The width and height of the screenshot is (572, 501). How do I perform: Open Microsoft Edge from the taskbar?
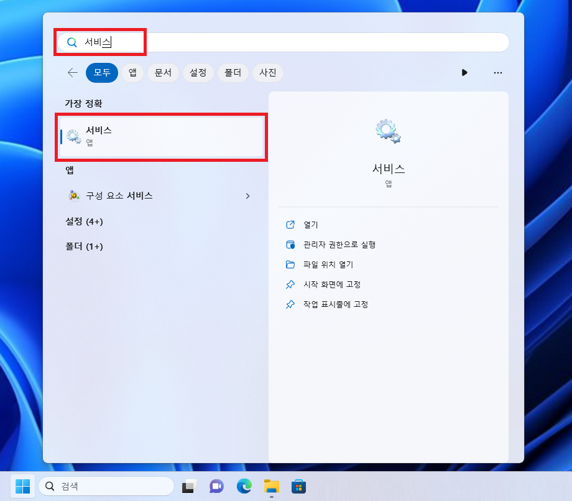243,486
